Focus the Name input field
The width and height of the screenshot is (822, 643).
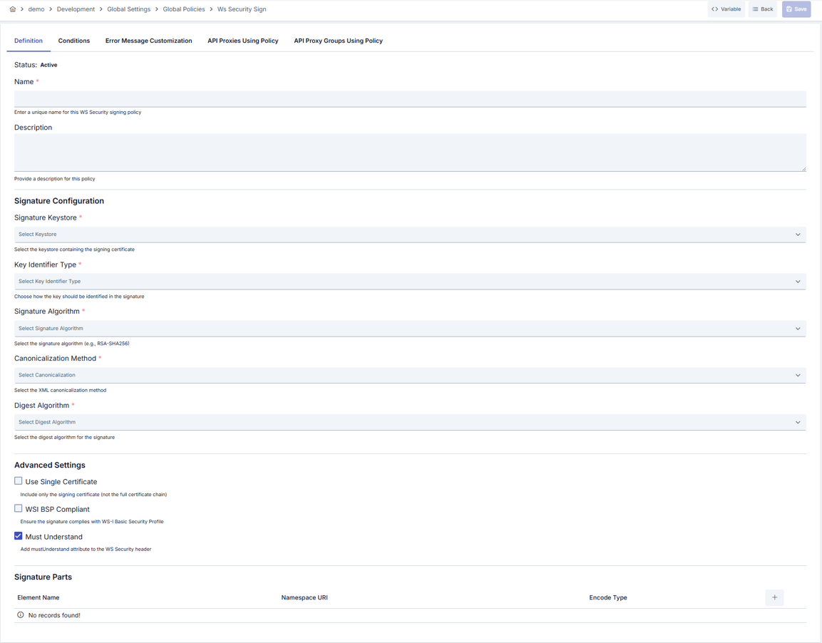pos(410,99)
